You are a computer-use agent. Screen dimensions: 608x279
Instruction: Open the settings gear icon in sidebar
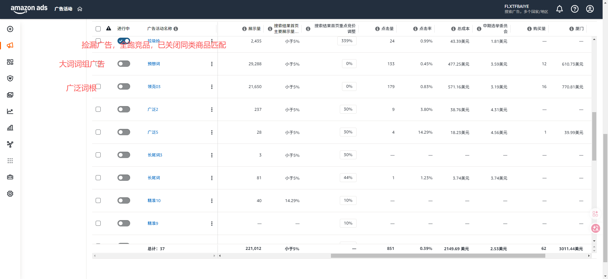click(x=10, y=194)
